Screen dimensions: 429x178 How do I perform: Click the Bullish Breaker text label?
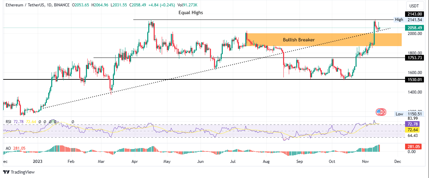299,40
